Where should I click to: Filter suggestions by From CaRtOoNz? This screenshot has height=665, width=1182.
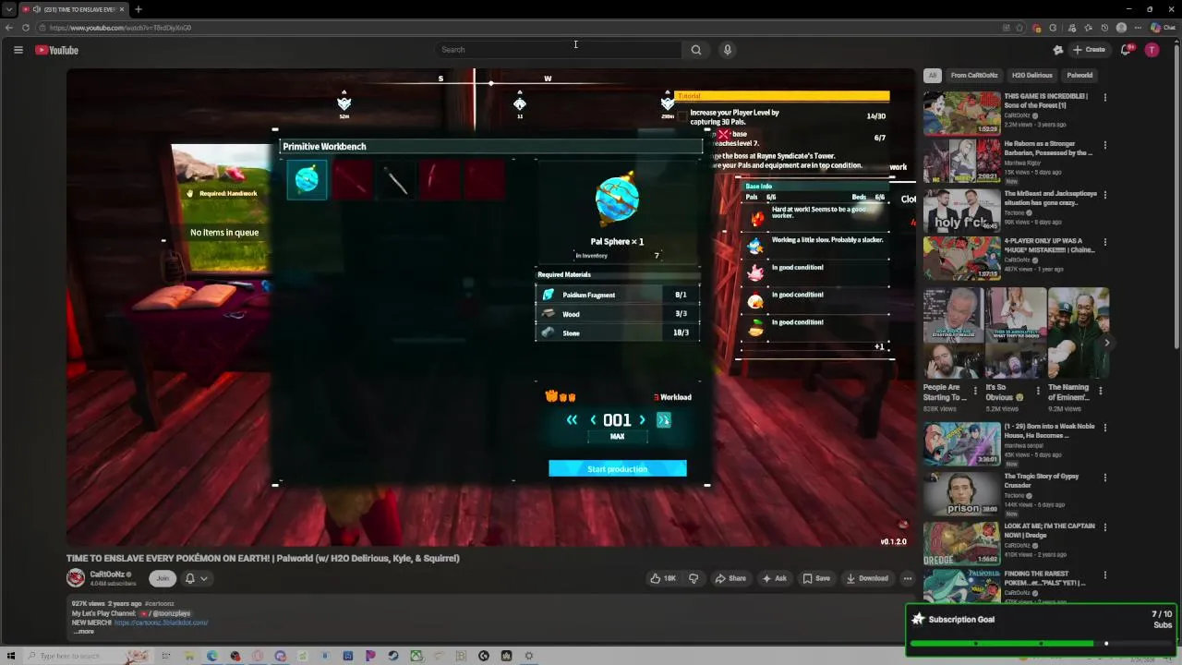point(974,76)
